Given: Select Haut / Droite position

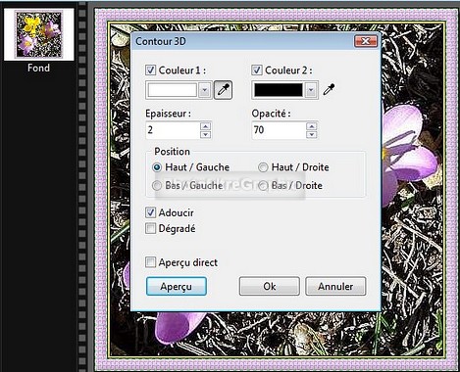Looking at the screenshot, I should click(263, 167).
